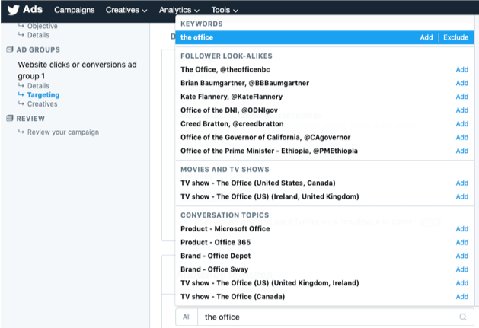Click the AD GROUPS heading
Viewport: 479px width, 328px height.
38,49
